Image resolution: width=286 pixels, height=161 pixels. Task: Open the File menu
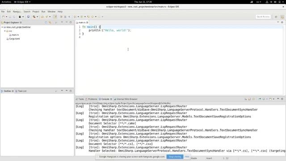[3, 12]
